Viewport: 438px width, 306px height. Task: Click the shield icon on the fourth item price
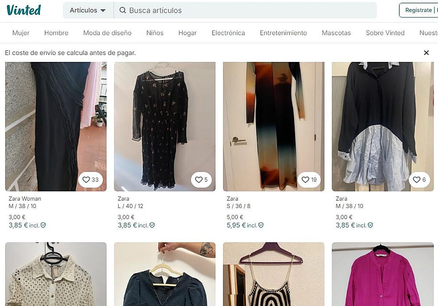tap(370, 225)
